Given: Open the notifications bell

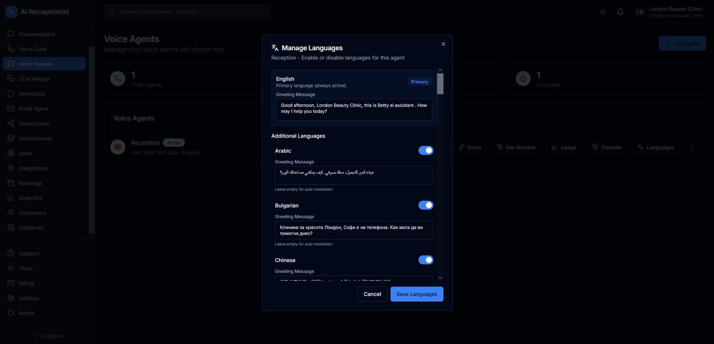Looking at the screenshot, I should pyautogui.click(x=620, y=12).
